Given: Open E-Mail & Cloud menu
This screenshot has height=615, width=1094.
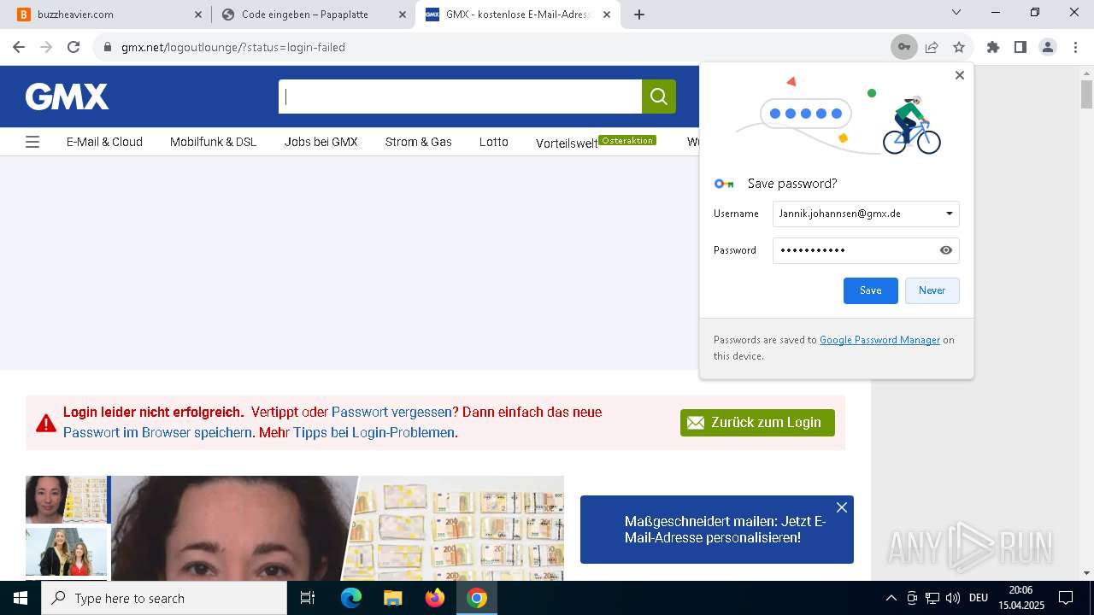Looking at the screenshot, I should point(104,142).
